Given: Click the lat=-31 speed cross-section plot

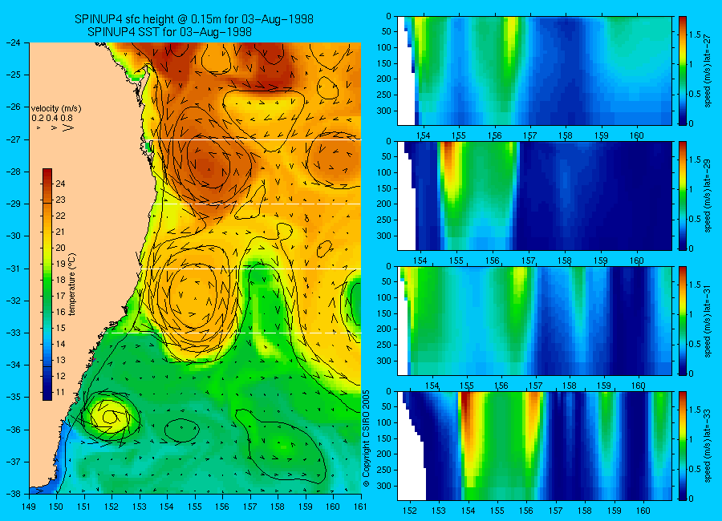Looking at the screenshot, I should (x=534, y=321).
